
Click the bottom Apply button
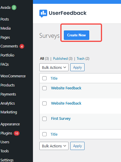[x=78, y=146]
